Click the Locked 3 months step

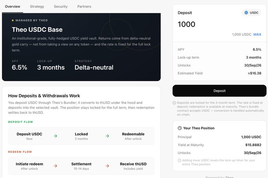pyautogui.click(x=81, y=136)
